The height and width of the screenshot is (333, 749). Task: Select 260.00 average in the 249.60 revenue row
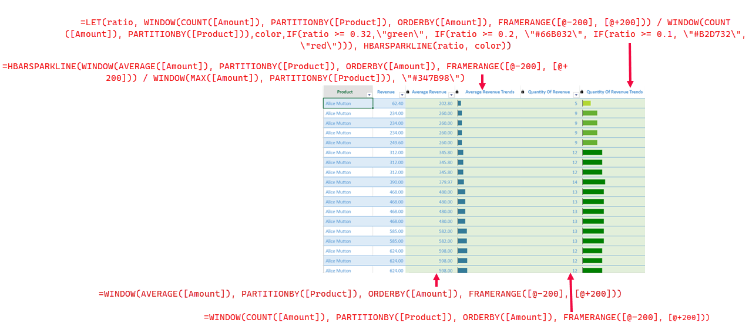coord(431,142)
